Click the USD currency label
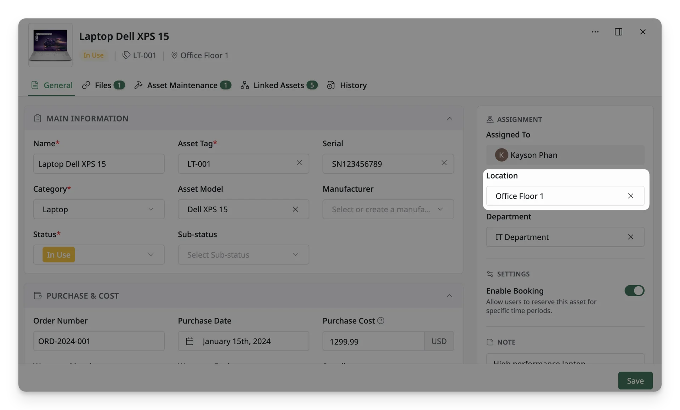This screenshot has height=410, width=680. click(x=439, y=341)
